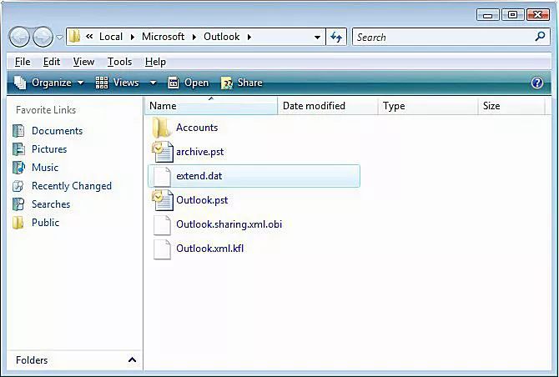
Task: Go back with the Back arrow button
Action: tap(19, 37)
